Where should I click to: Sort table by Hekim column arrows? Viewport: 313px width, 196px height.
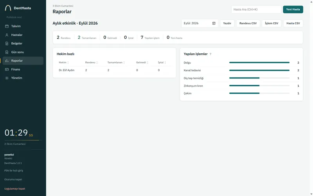click(68, 63)
